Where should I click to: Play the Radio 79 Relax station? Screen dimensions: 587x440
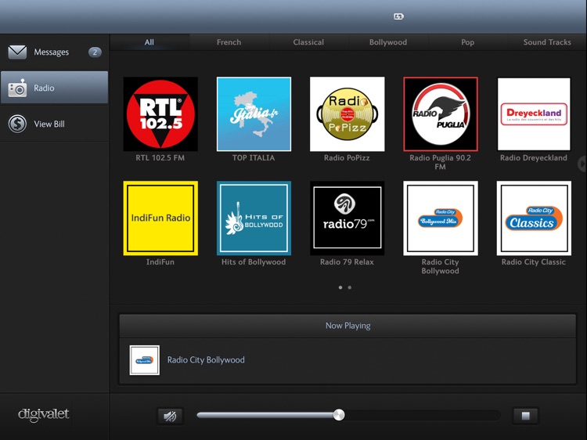tap(347, 218)
